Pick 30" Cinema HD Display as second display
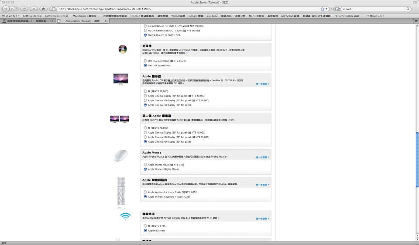Screen dimensions: 419x245 (145, 141)
